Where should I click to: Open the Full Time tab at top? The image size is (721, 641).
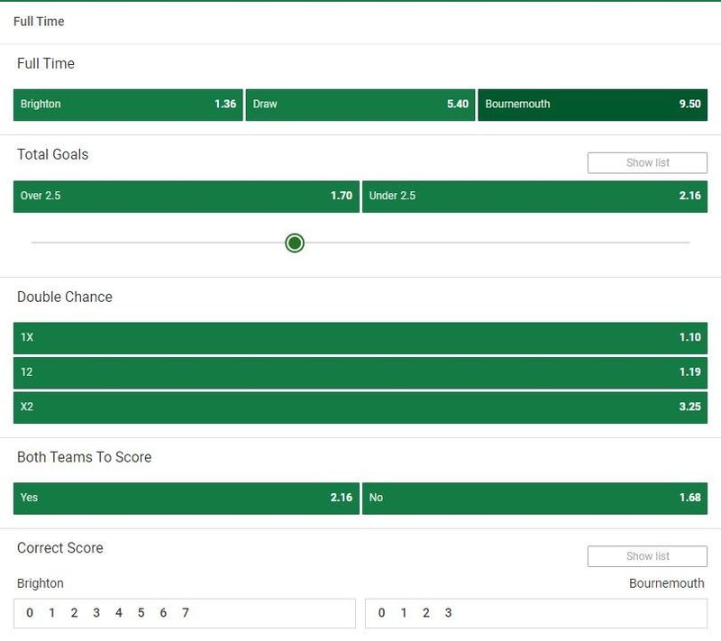[39, 22]
